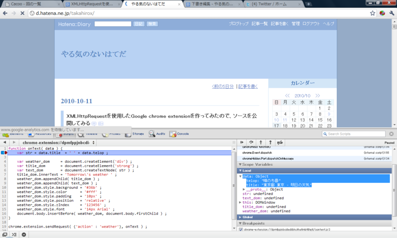Click the str: undefined variable row

(258, 194)
